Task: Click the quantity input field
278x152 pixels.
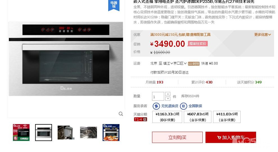Action: coord(158,96)
